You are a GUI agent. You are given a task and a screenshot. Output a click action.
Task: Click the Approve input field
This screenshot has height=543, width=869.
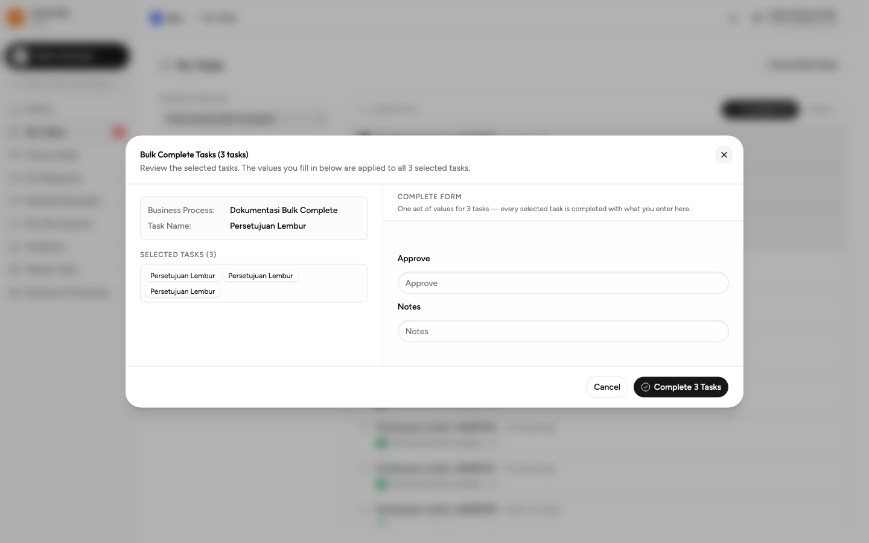(562, 283)
